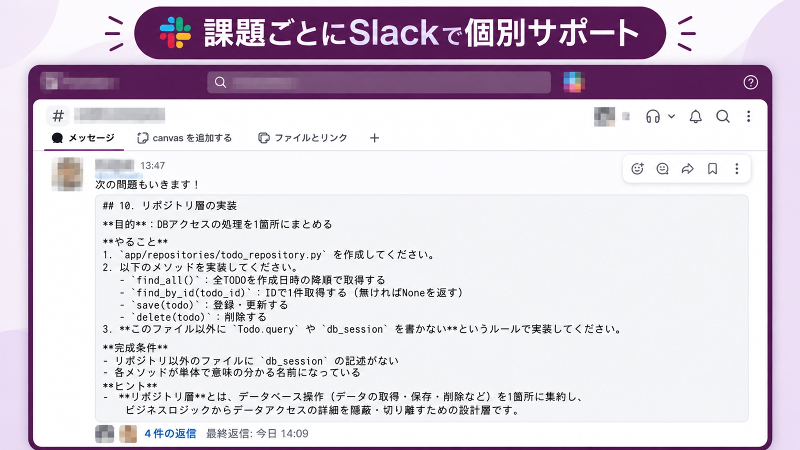Search in channel with magnifier icon
The image size is (800, 450).
(x=722, y=116)
